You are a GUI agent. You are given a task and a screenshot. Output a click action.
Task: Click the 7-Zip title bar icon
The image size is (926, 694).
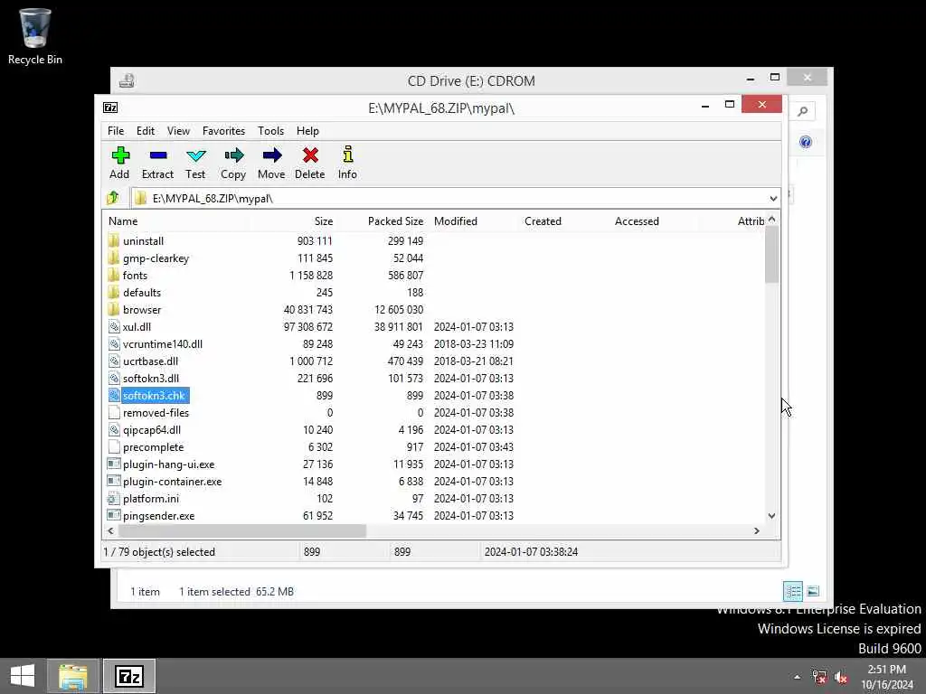(110, 108)
